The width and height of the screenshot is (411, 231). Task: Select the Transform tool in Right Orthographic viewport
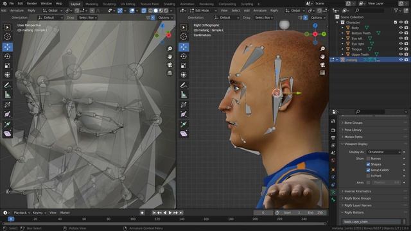coord(184,74)
